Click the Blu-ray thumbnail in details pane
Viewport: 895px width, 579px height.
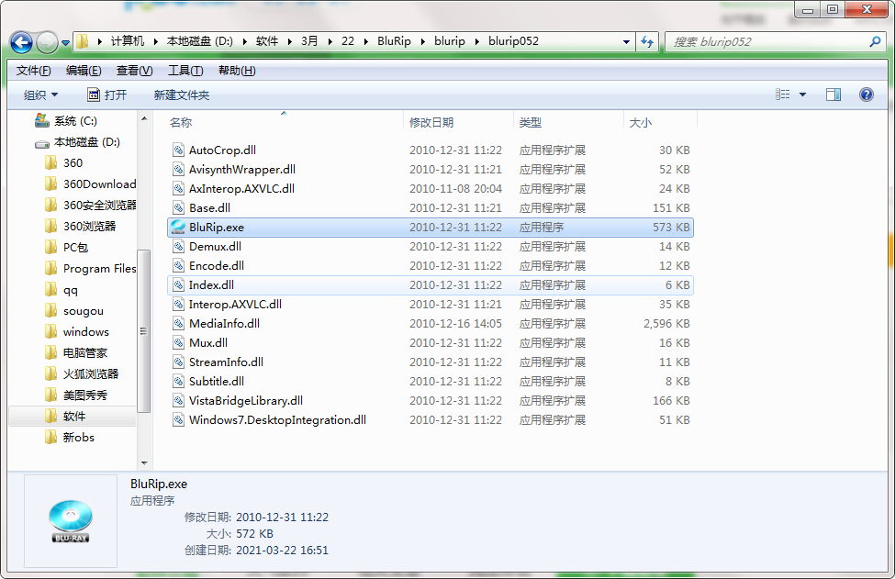click(71, 521)
